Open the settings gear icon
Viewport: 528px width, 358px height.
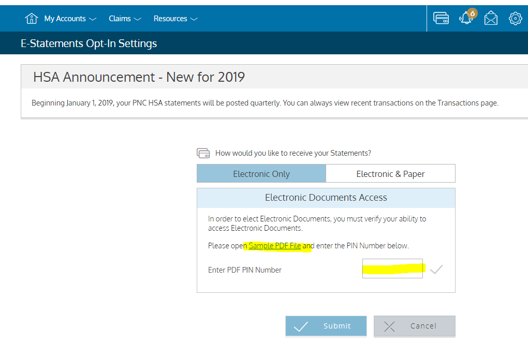point(516,19)
